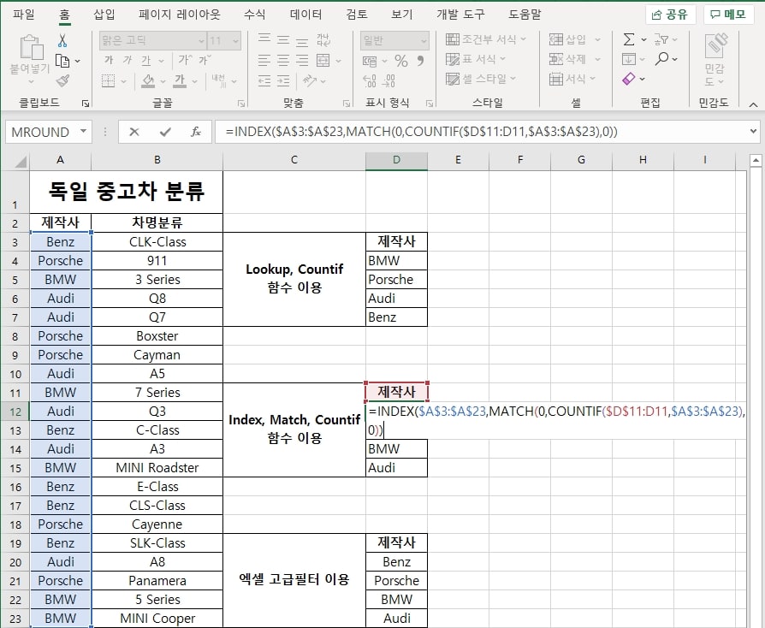The height and width of the screenshot is (628, 765).
Task: Open font group dialog launcher
Action: 241,104
